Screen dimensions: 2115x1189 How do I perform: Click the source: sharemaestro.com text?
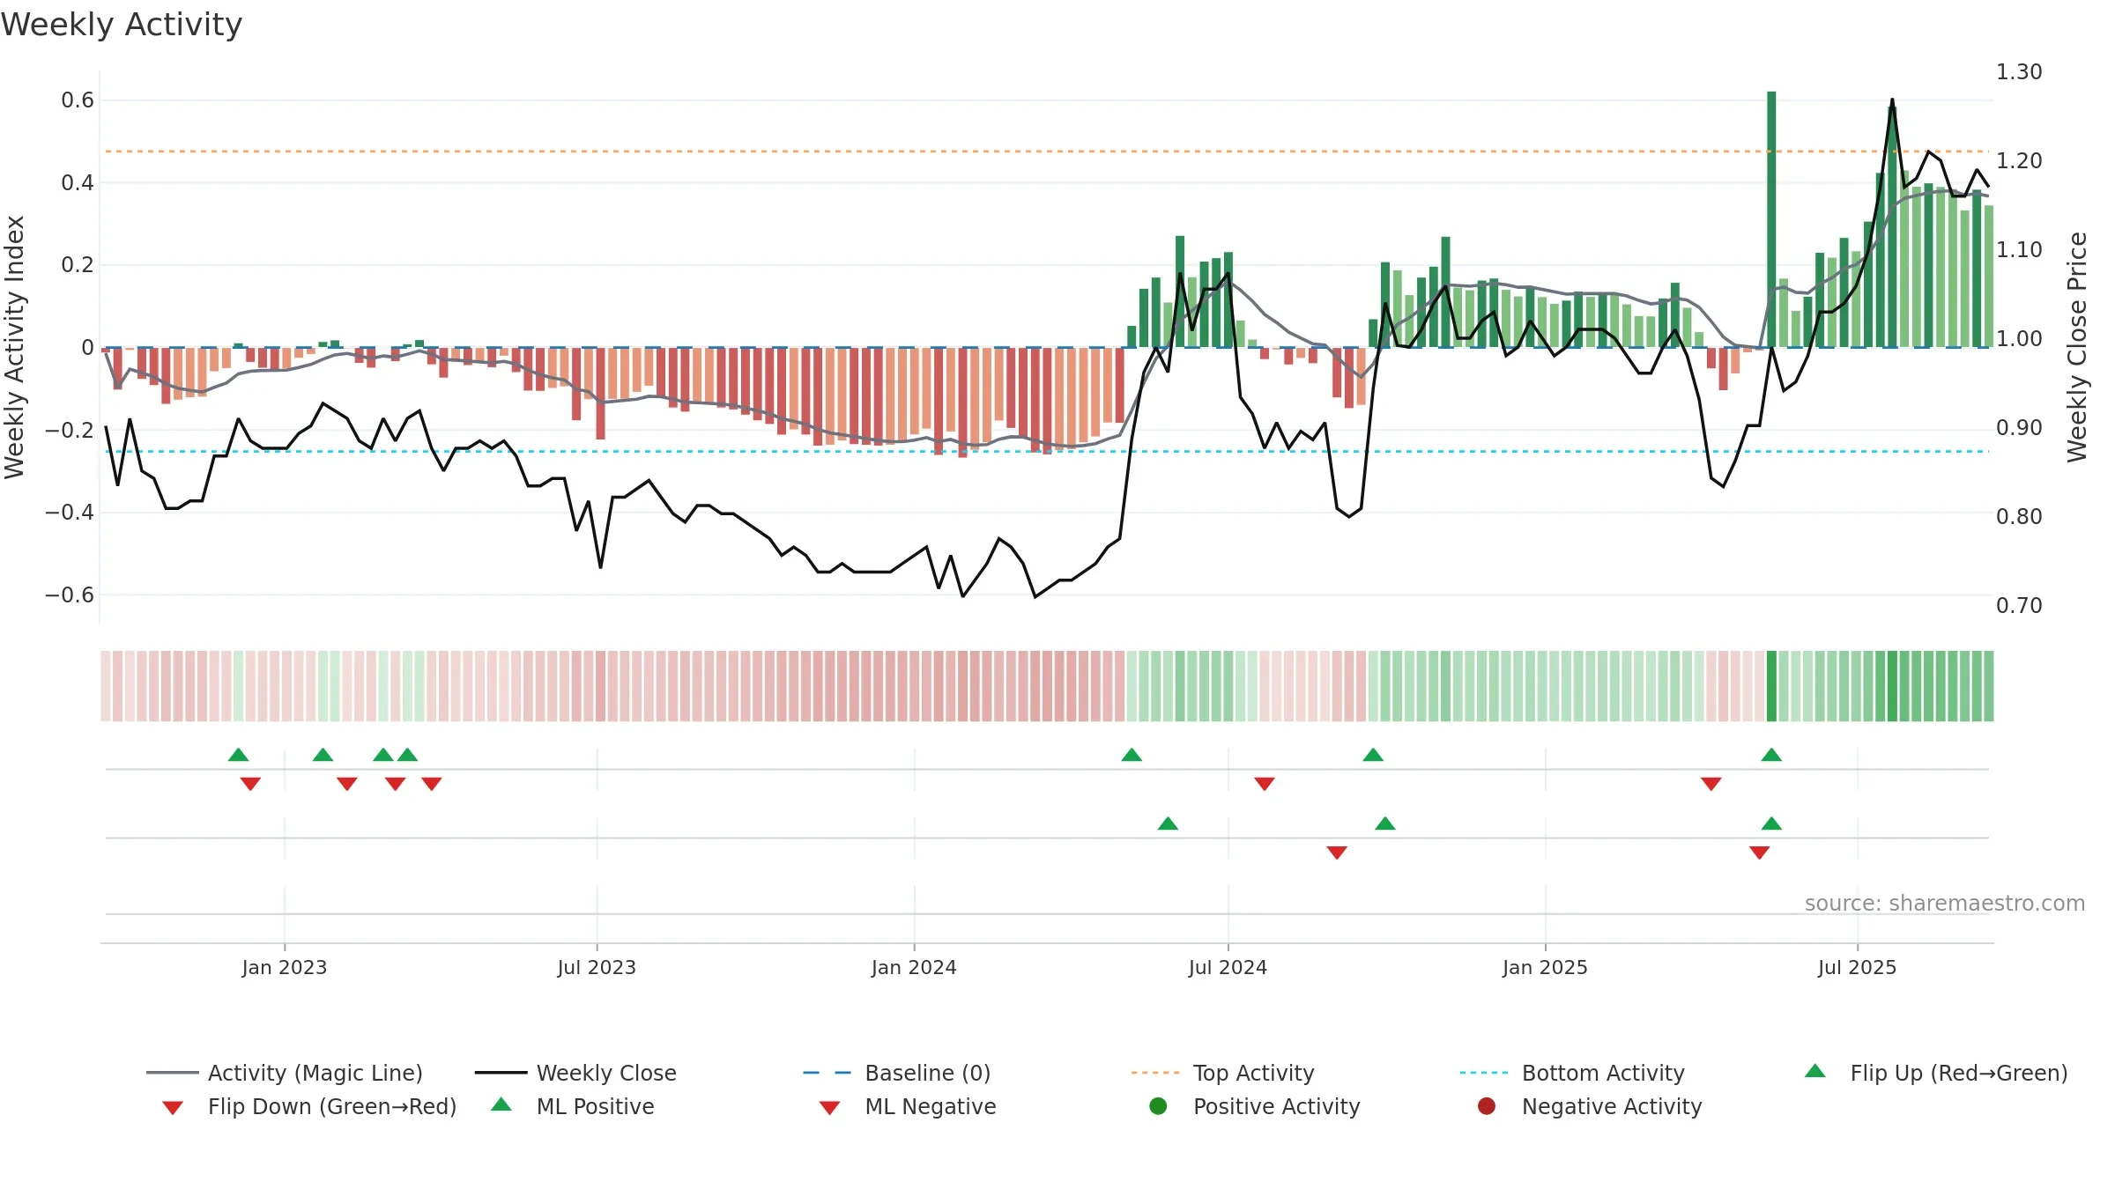pyautogui.click(x=1945, y=904)
